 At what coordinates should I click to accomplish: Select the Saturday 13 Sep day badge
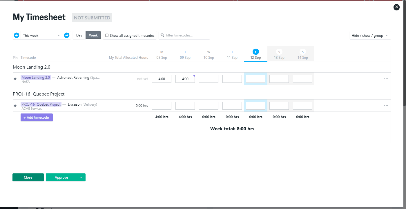coord(279,52)
